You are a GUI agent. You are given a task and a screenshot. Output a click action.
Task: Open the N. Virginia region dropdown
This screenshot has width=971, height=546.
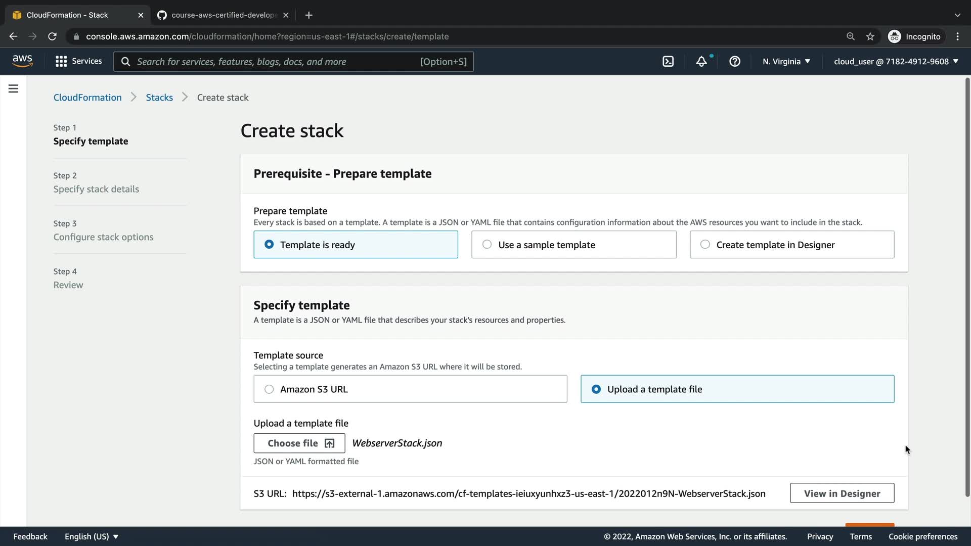point(786,61)
